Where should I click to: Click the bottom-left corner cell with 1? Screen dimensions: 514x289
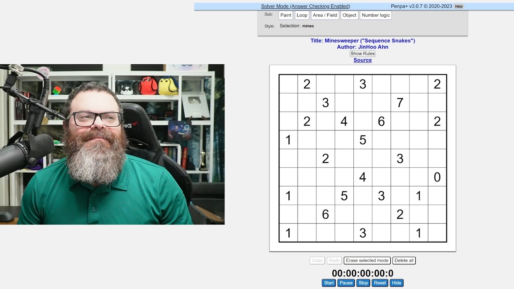pyautogui.click(x=288, y=233)
